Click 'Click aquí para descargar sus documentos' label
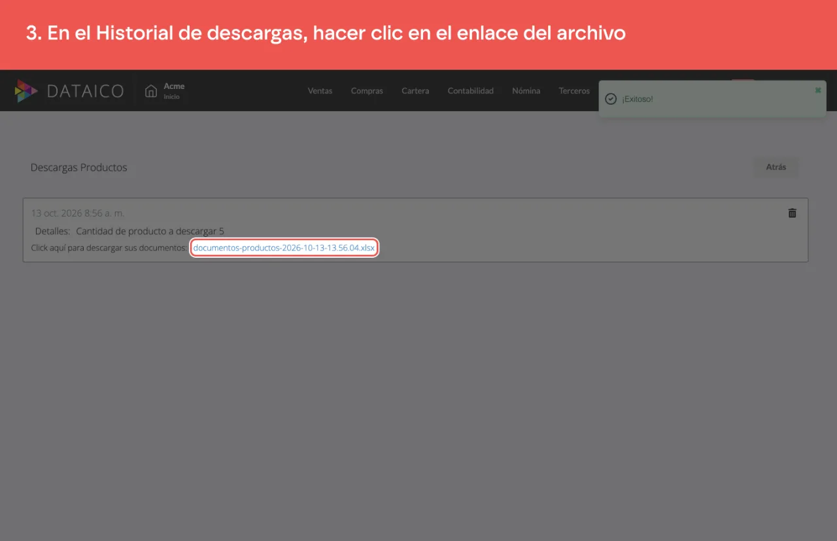Screen dimensions: 837x541 (110, 248)
